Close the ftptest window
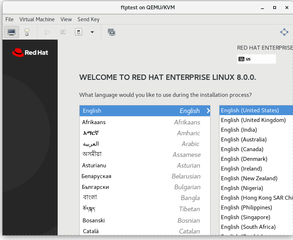The image size is (293, 240). tap(287, 8)
